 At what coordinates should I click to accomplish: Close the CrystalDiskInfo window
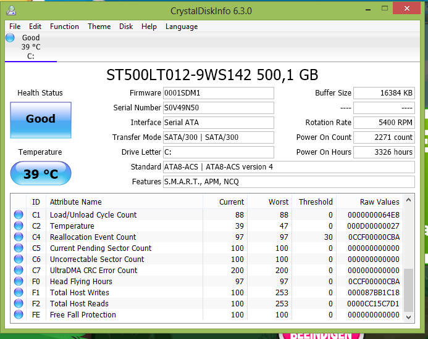(406, 8)
